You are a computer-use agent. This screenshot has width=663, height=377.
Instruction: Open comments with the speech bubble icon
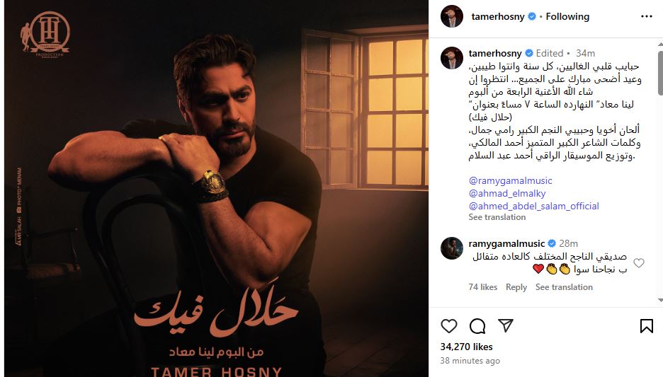[x=477, y=326]
